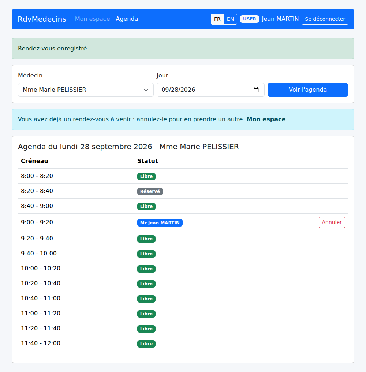Click the Libre badge for 10:40 - 11:00
This screenshot has height=372, width=366.
pos(146,299)
